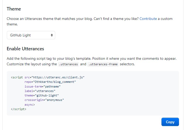Click the async> code line
Viewport: 185px width, 130px height.
click(30, 105)
